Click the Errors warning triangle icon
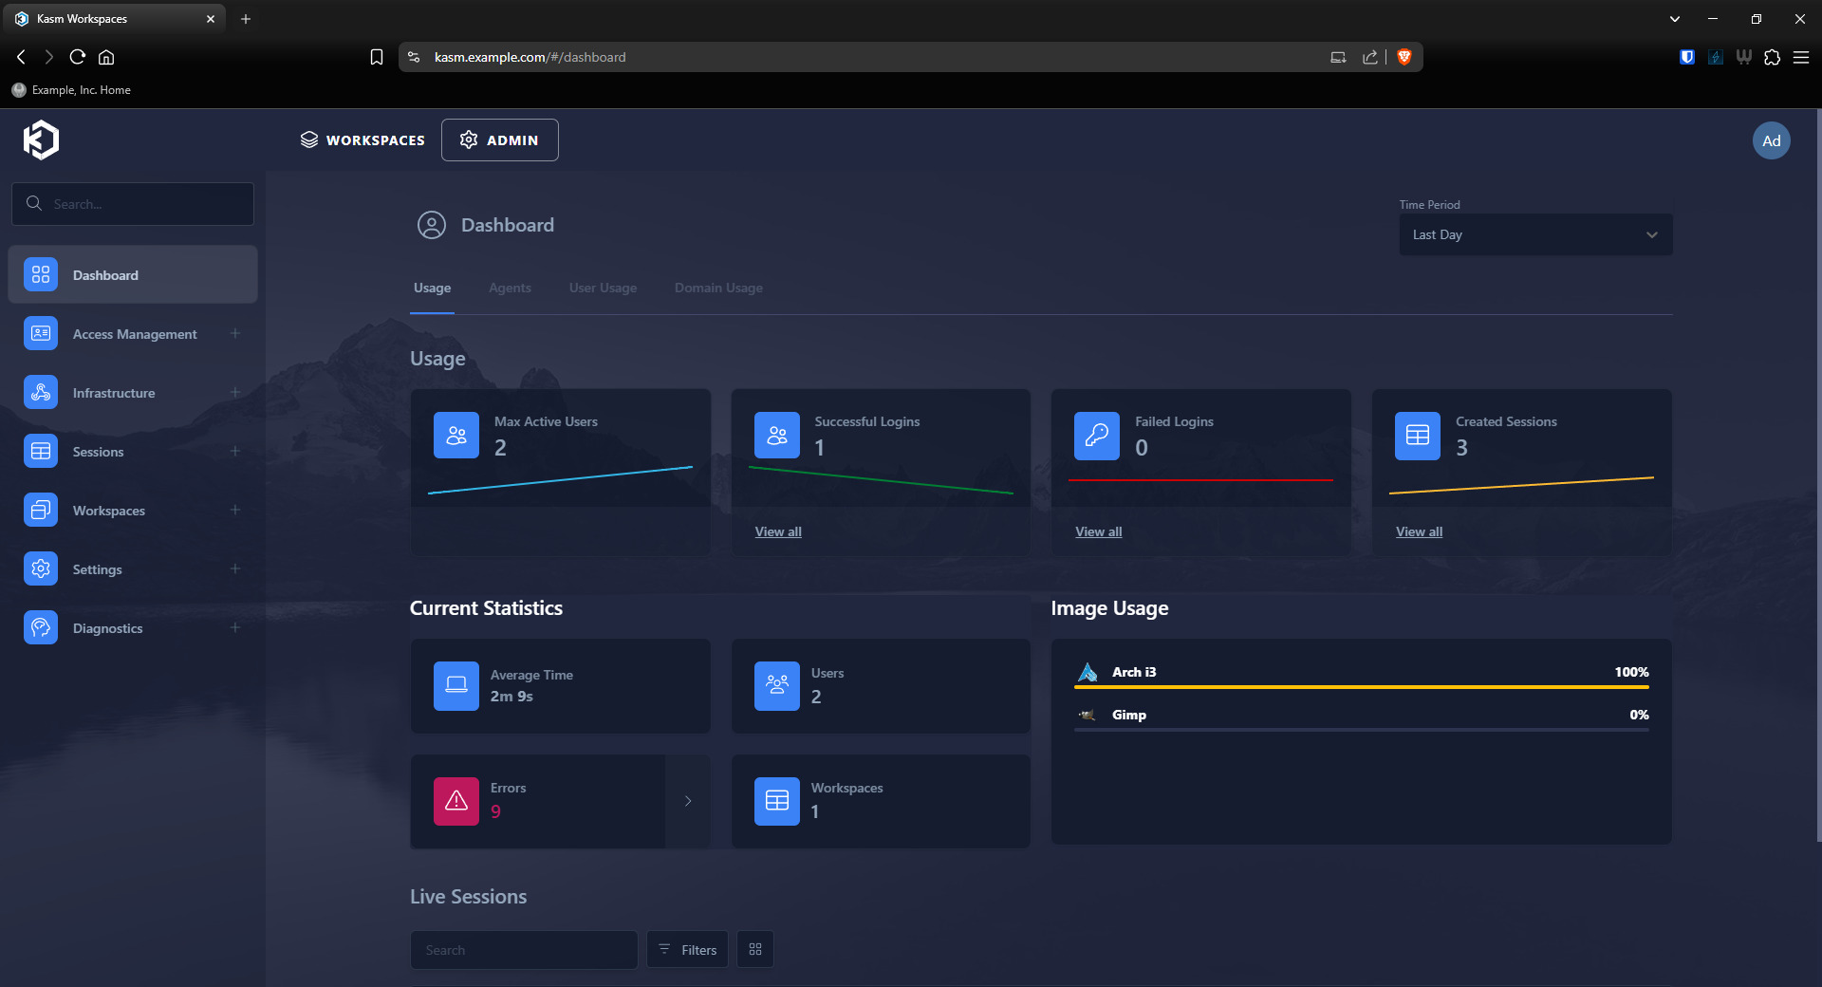The height and width of the screenshot is (987, 1822). pyautogui.click(x=455, y=801)
